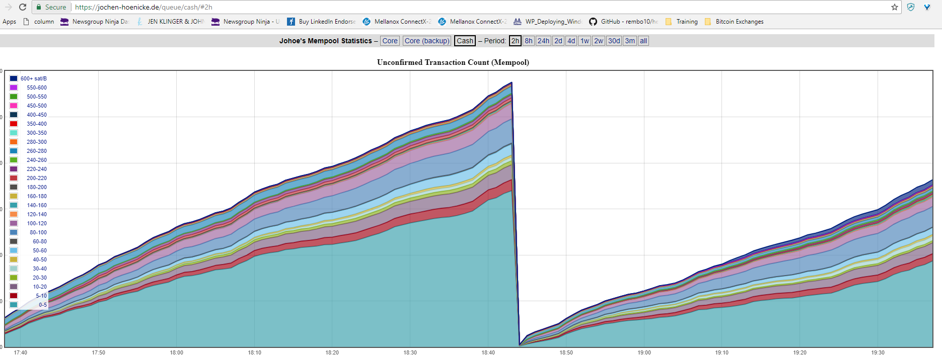Set period to 1w
942x359 pixels.
tap(585, 41)
